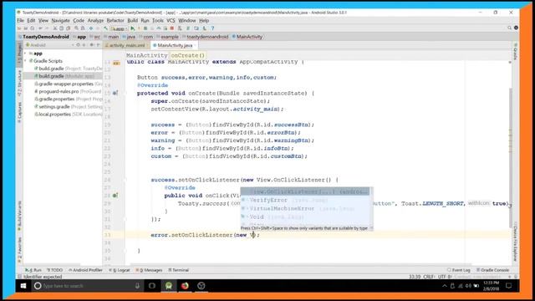This screenshot has height=301, width=535.
Task: Toggle the Event Log tool window
Action: (459, 270)
